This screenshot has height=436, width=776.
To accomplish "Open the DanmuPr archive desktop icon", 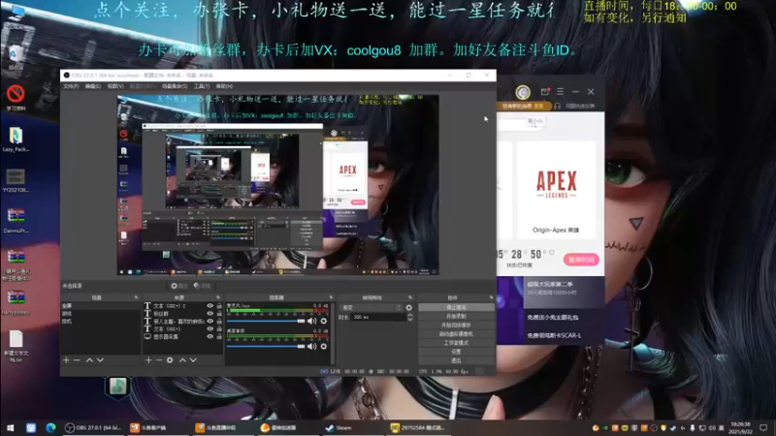I will click(x=16, y=220).
